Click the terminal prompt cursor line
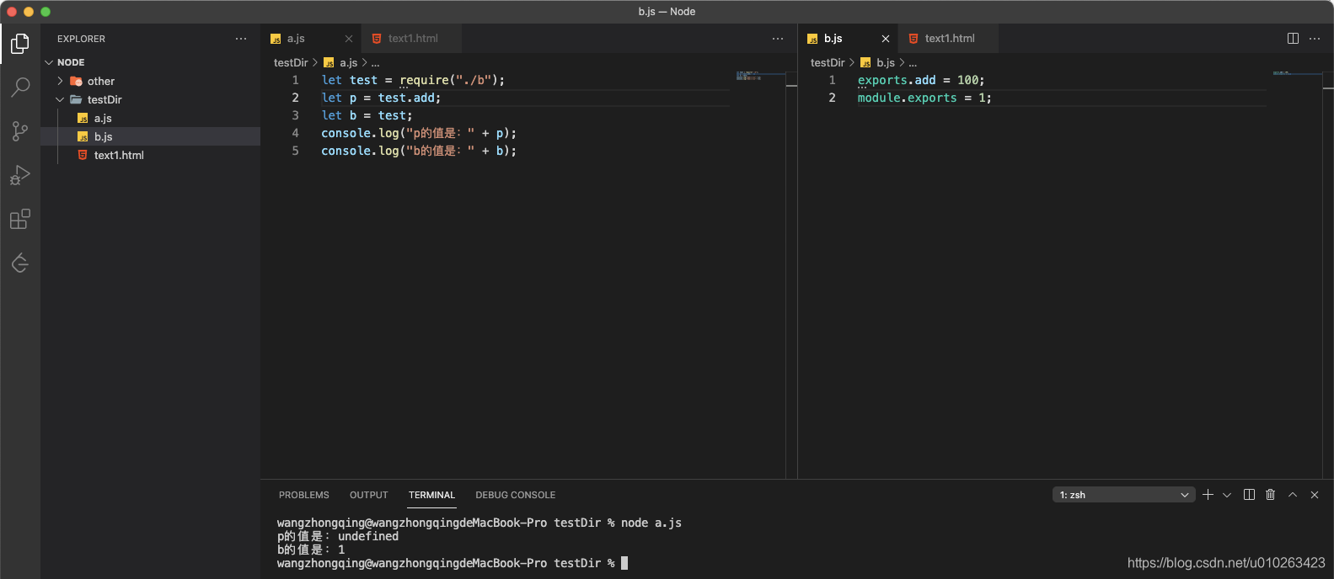This screenshot has height=579, width=1334. point(453,563)
